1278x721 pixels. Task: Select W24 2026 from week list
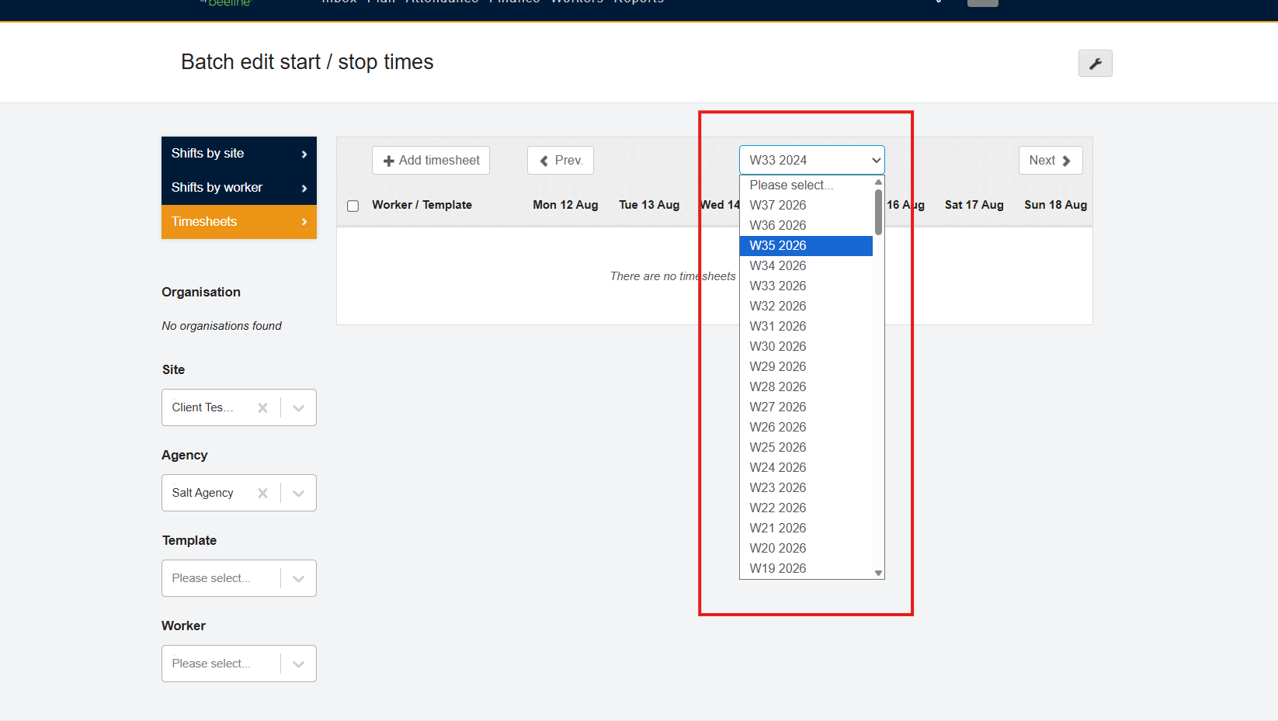coord(806,467)
